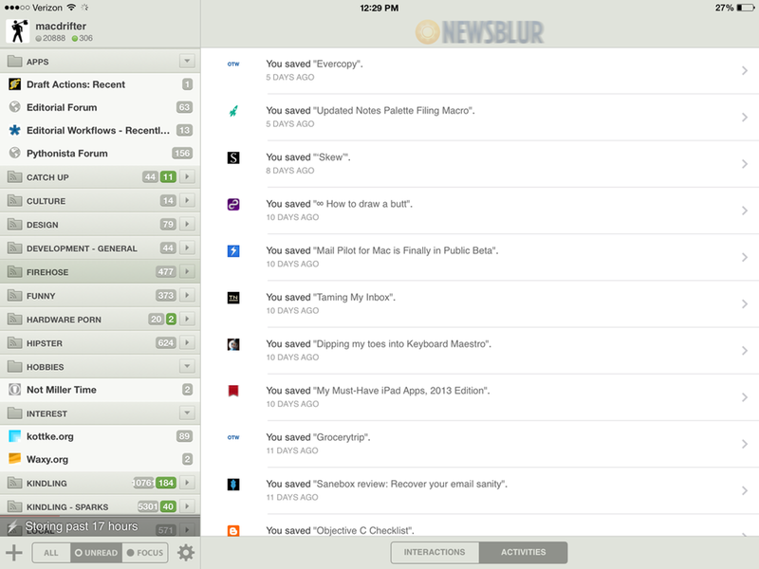Open the KINDLING folder
Viewport: 759px width, 569px height.
pyautogui.click(x=101, y=483)
